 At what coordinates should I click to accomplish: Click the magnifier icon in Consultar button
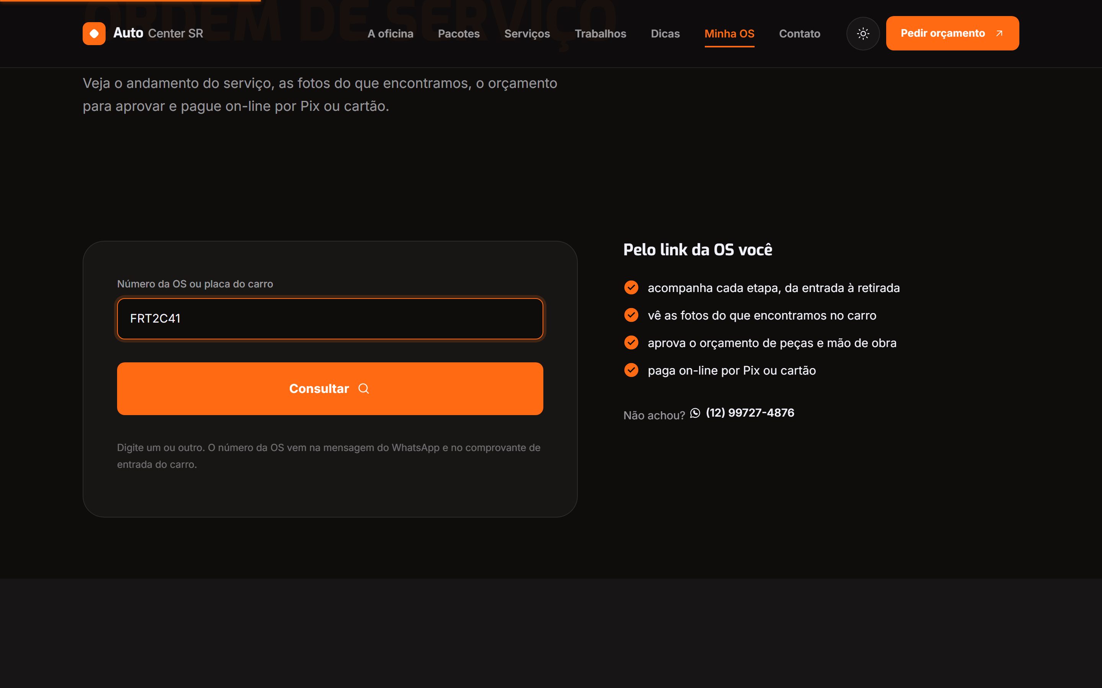click(364, 389)
